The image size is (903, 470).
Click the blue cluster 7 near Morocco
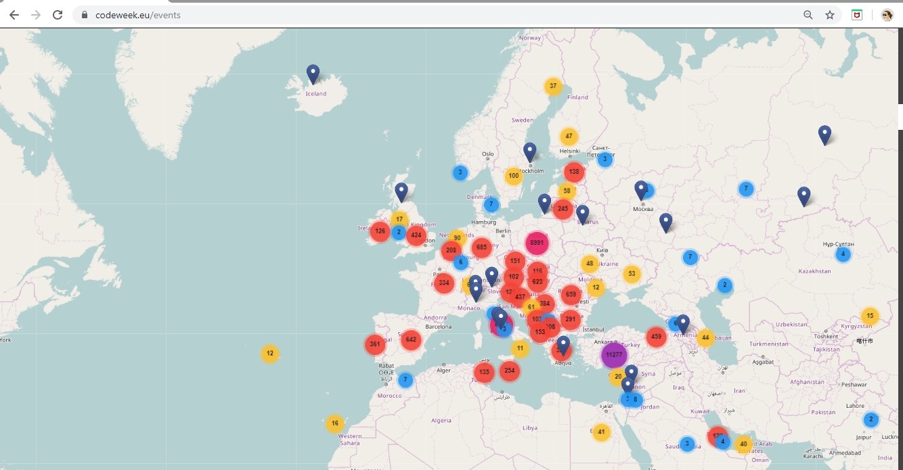[x=405, y=379]
